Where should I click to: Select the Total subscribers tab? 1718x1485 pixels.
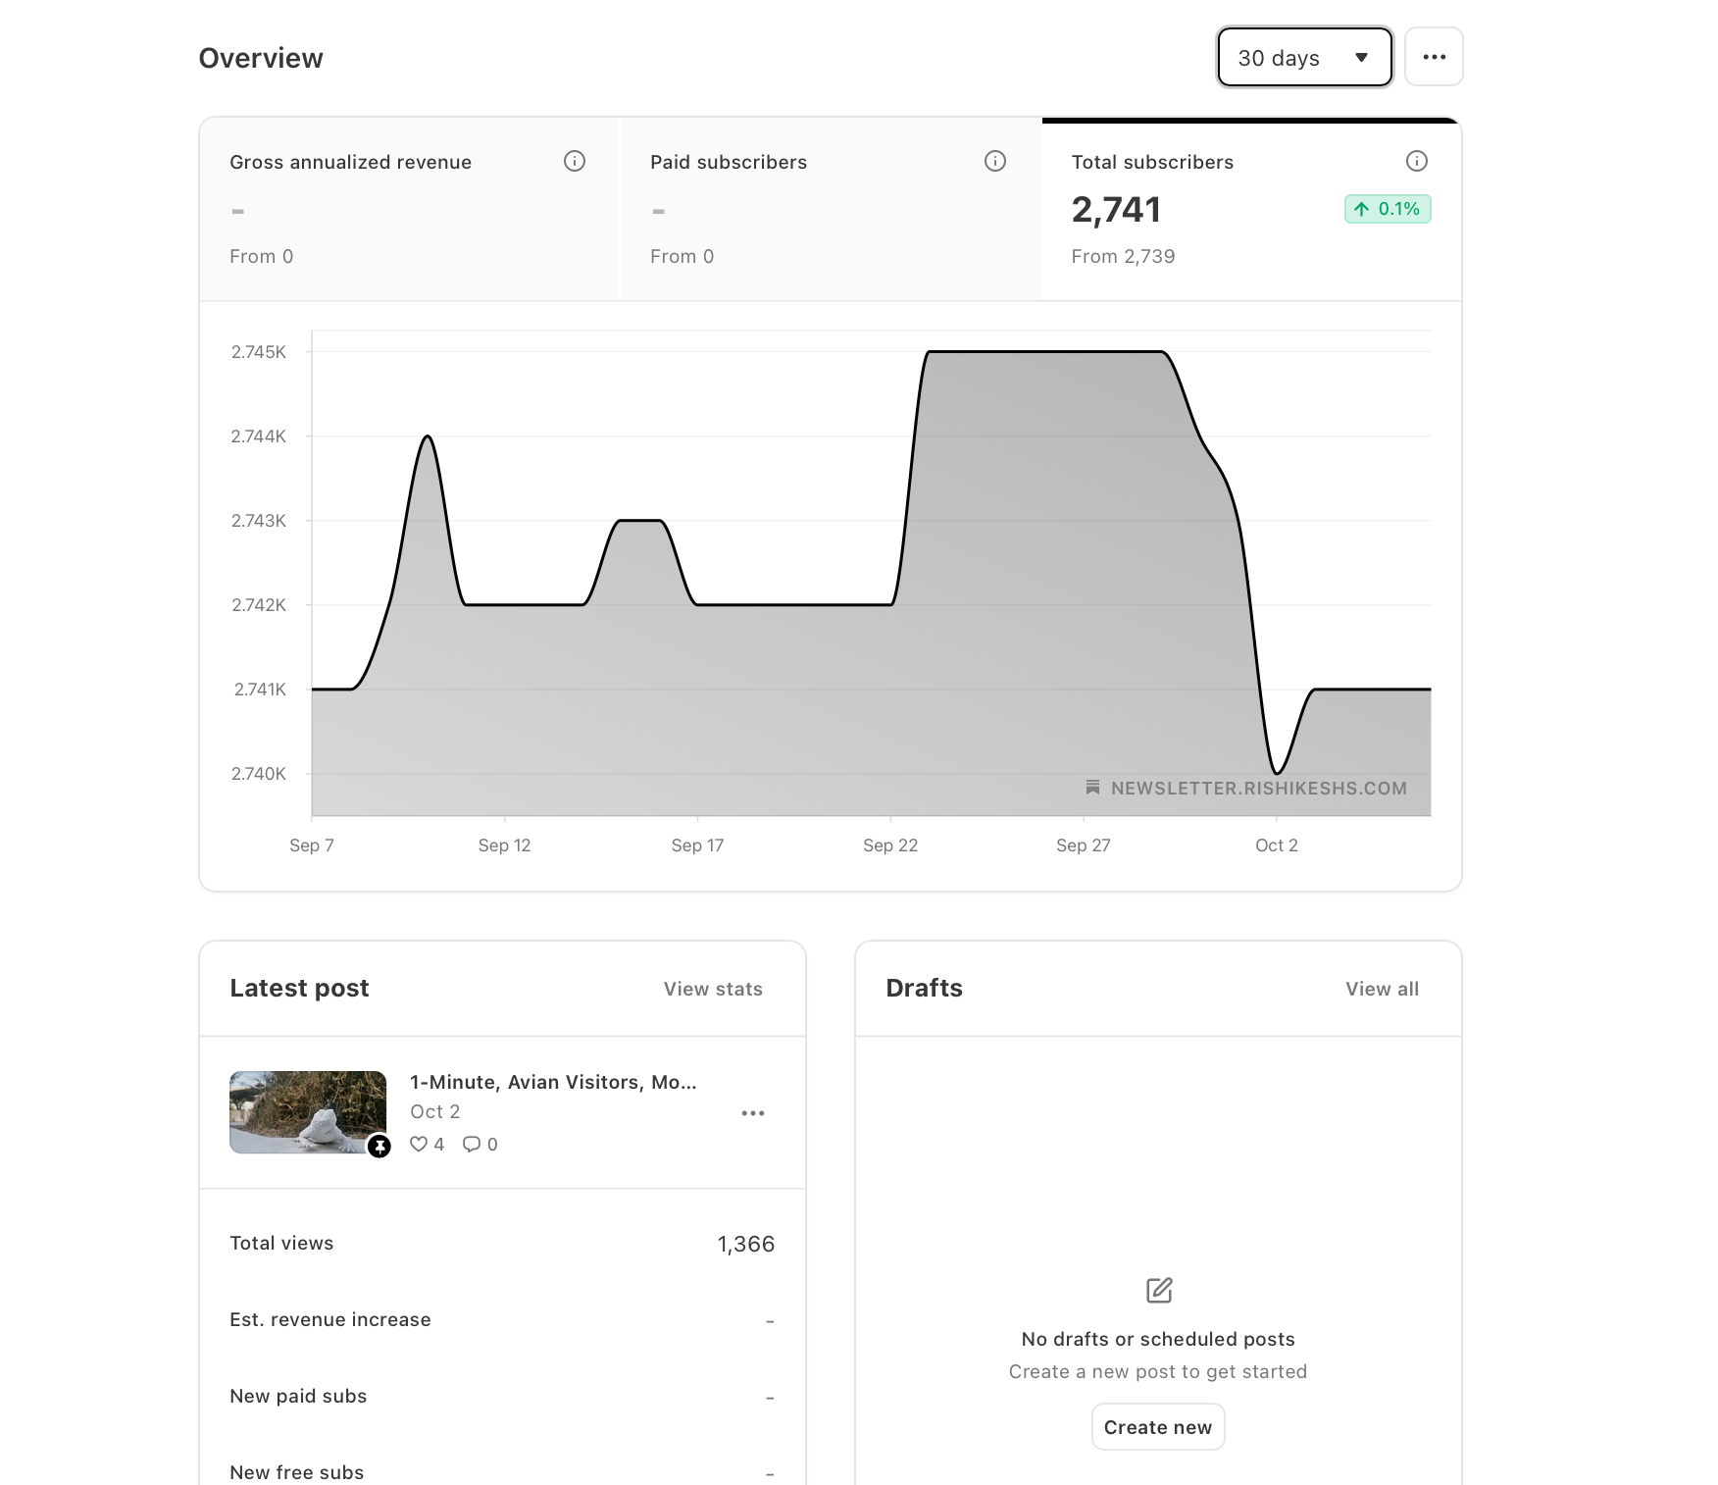1251,209
